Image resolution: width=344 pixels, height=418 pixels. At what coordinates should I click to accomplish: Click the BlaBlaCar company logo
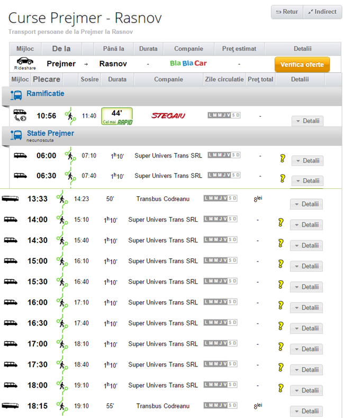[188, 64]
